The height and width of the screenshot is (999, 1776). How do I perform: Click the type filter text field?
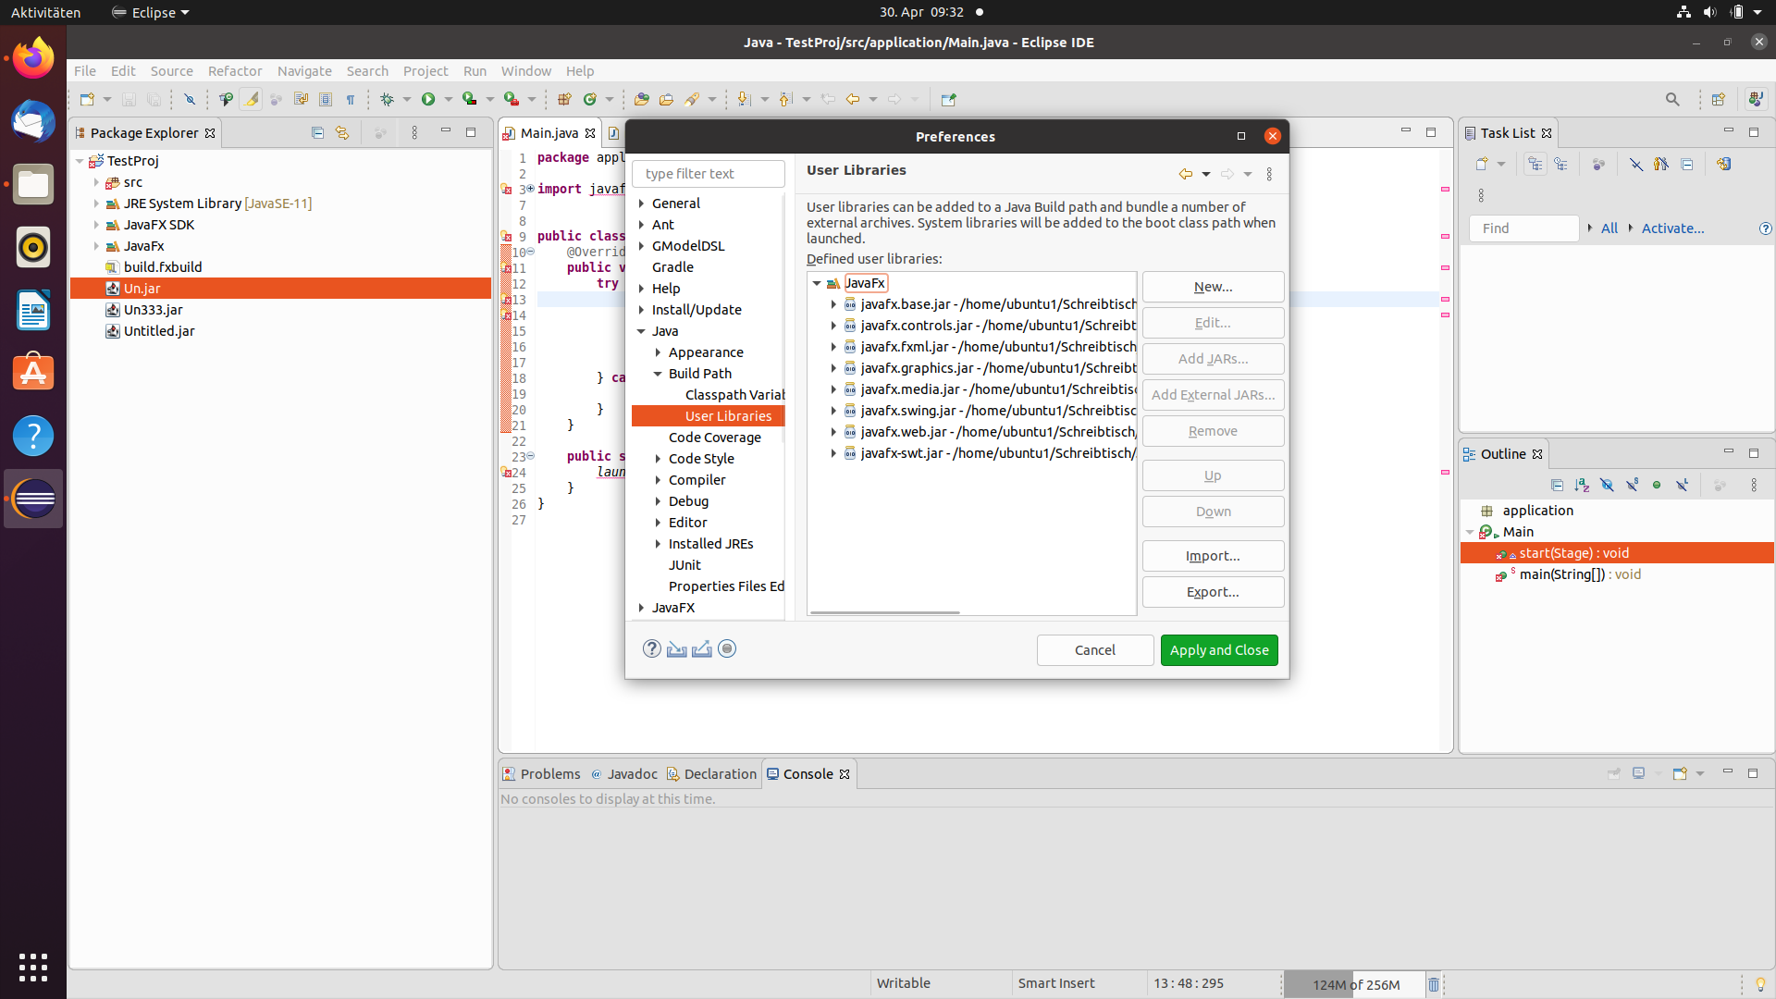708,174
